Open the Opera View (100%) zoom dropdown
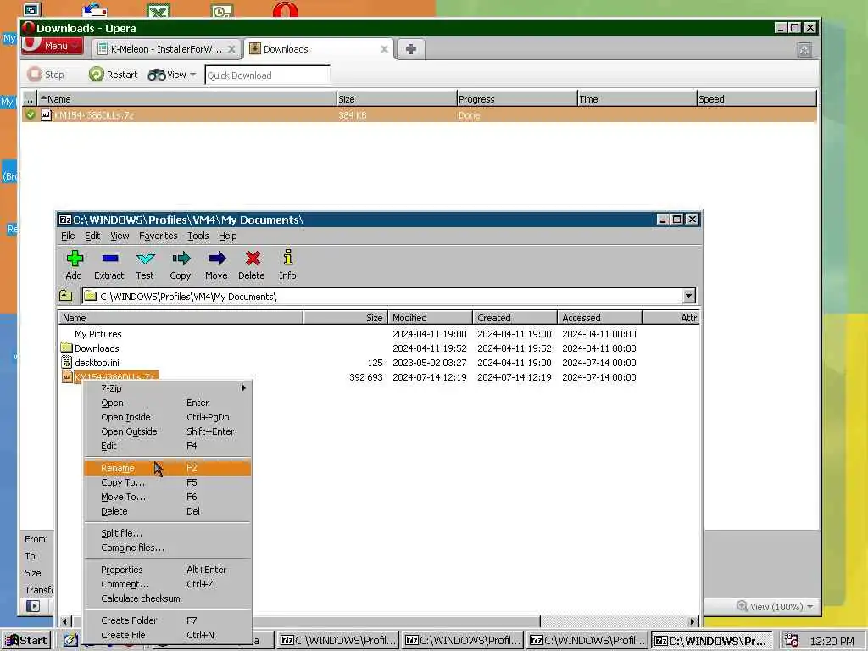The height and width of the screenshot is (651, 868). (x=775, y=607)
